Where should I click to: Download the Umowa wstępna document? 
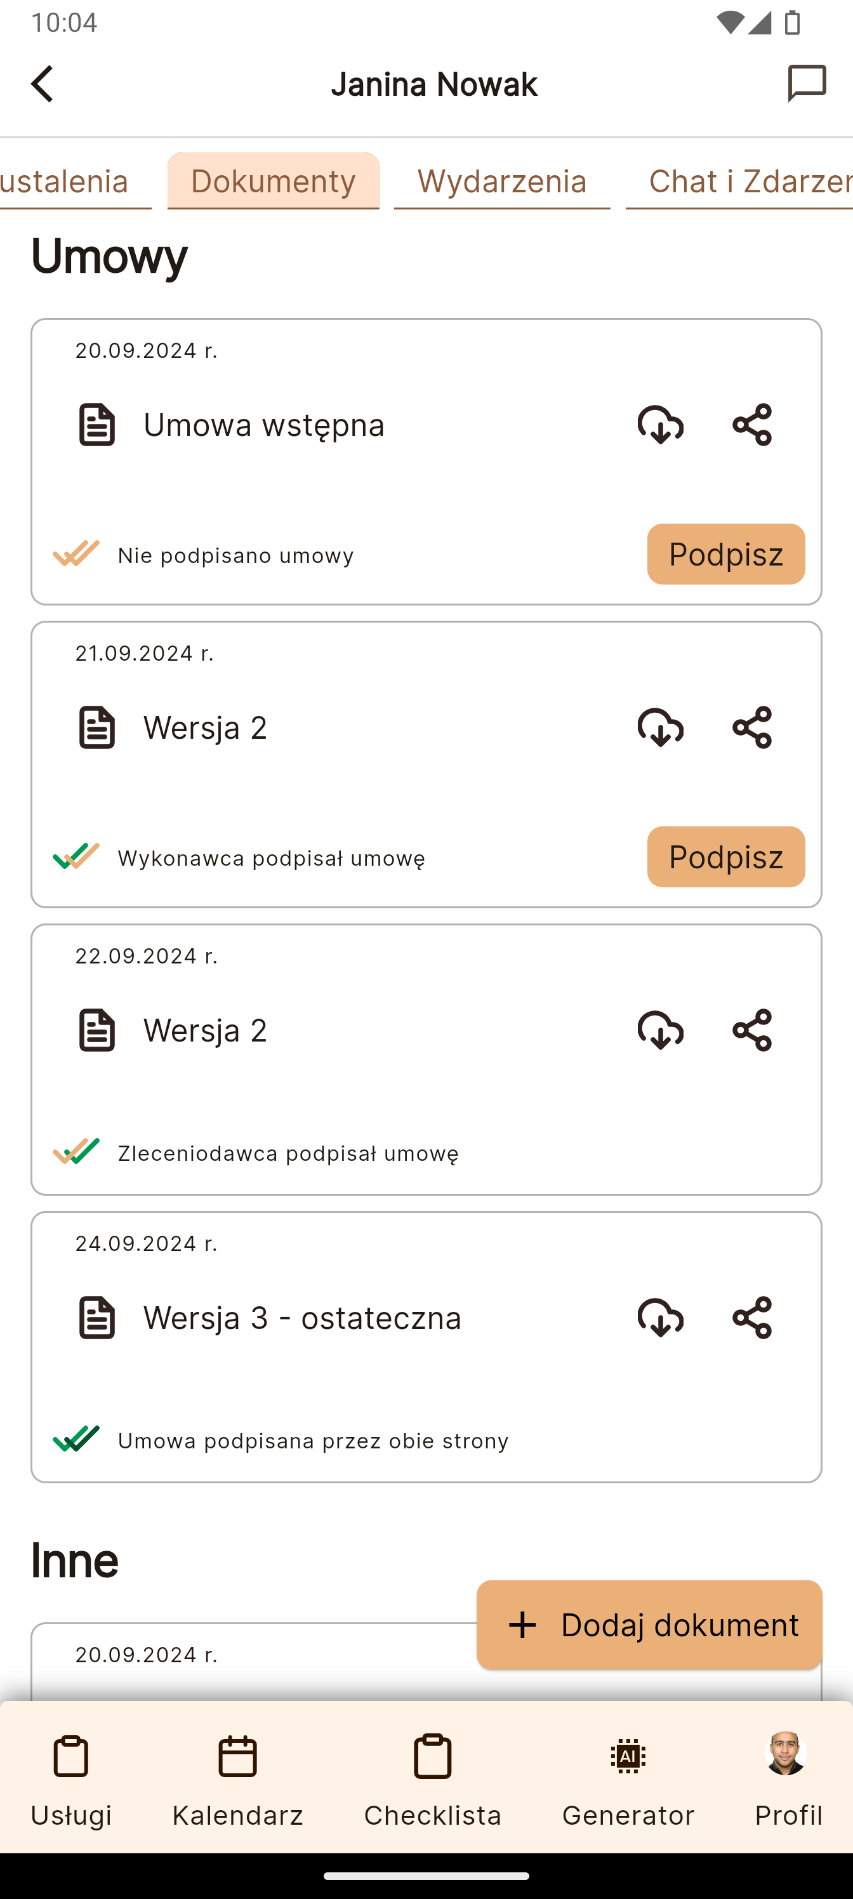click(x=660, y=425)
